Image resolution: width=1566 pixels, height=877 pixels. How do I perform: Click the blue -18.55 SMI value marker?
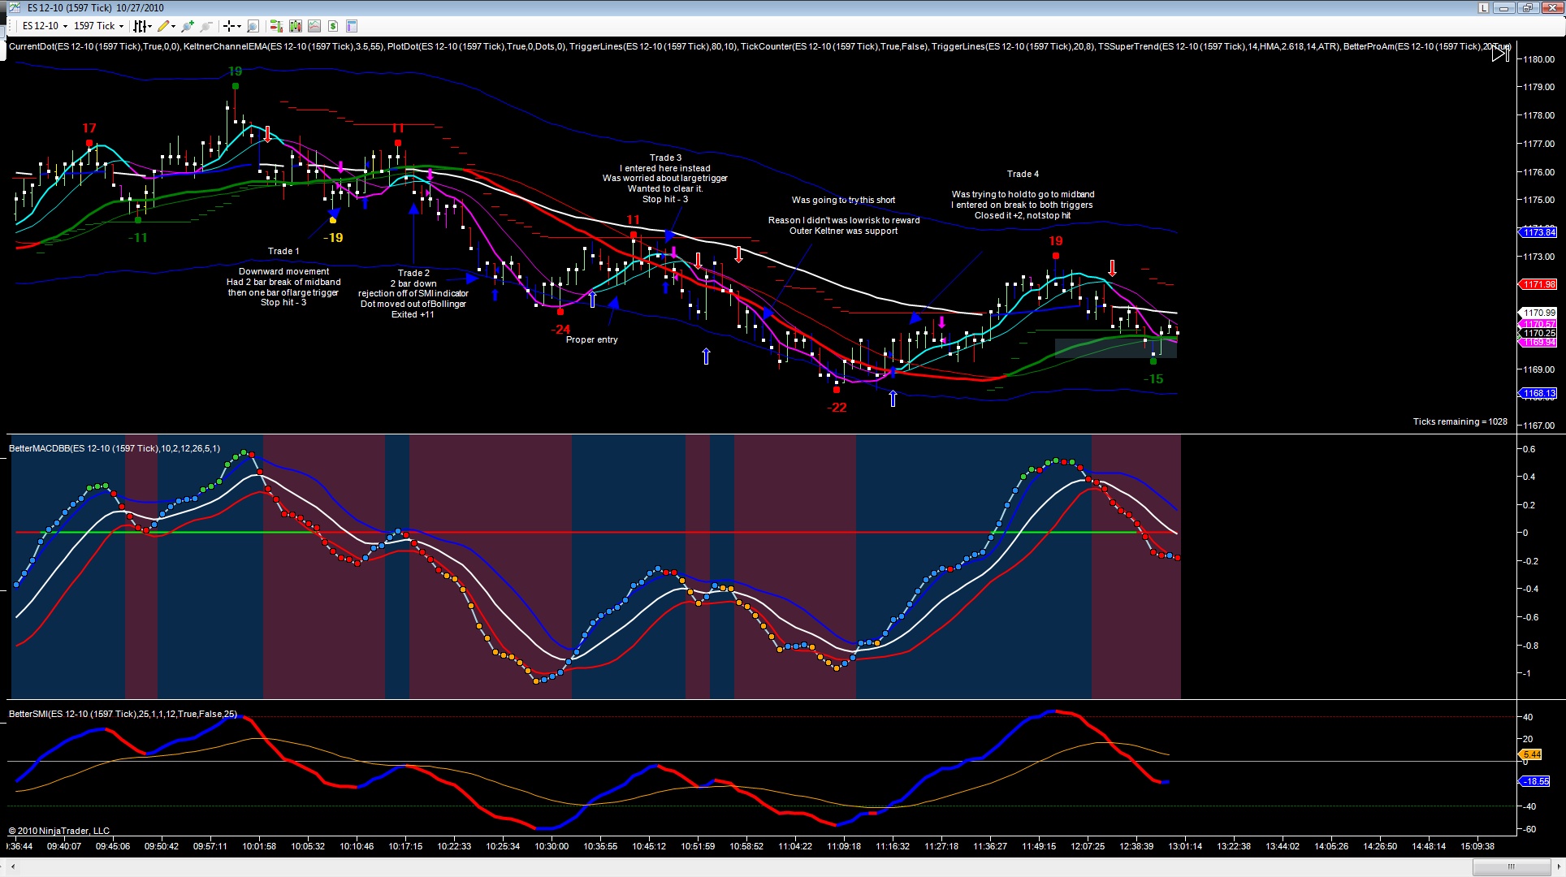(x=1535, y=781)
